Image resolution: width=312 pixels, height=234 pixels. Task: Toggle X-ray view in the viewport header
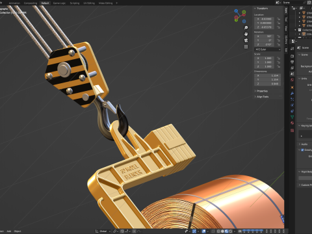(213, 231)
